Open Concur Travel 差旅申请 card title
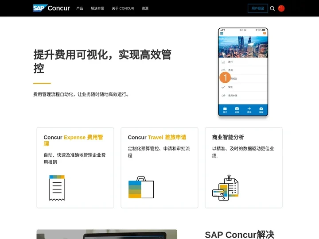 pyautogui.click(x=157, y=137)
